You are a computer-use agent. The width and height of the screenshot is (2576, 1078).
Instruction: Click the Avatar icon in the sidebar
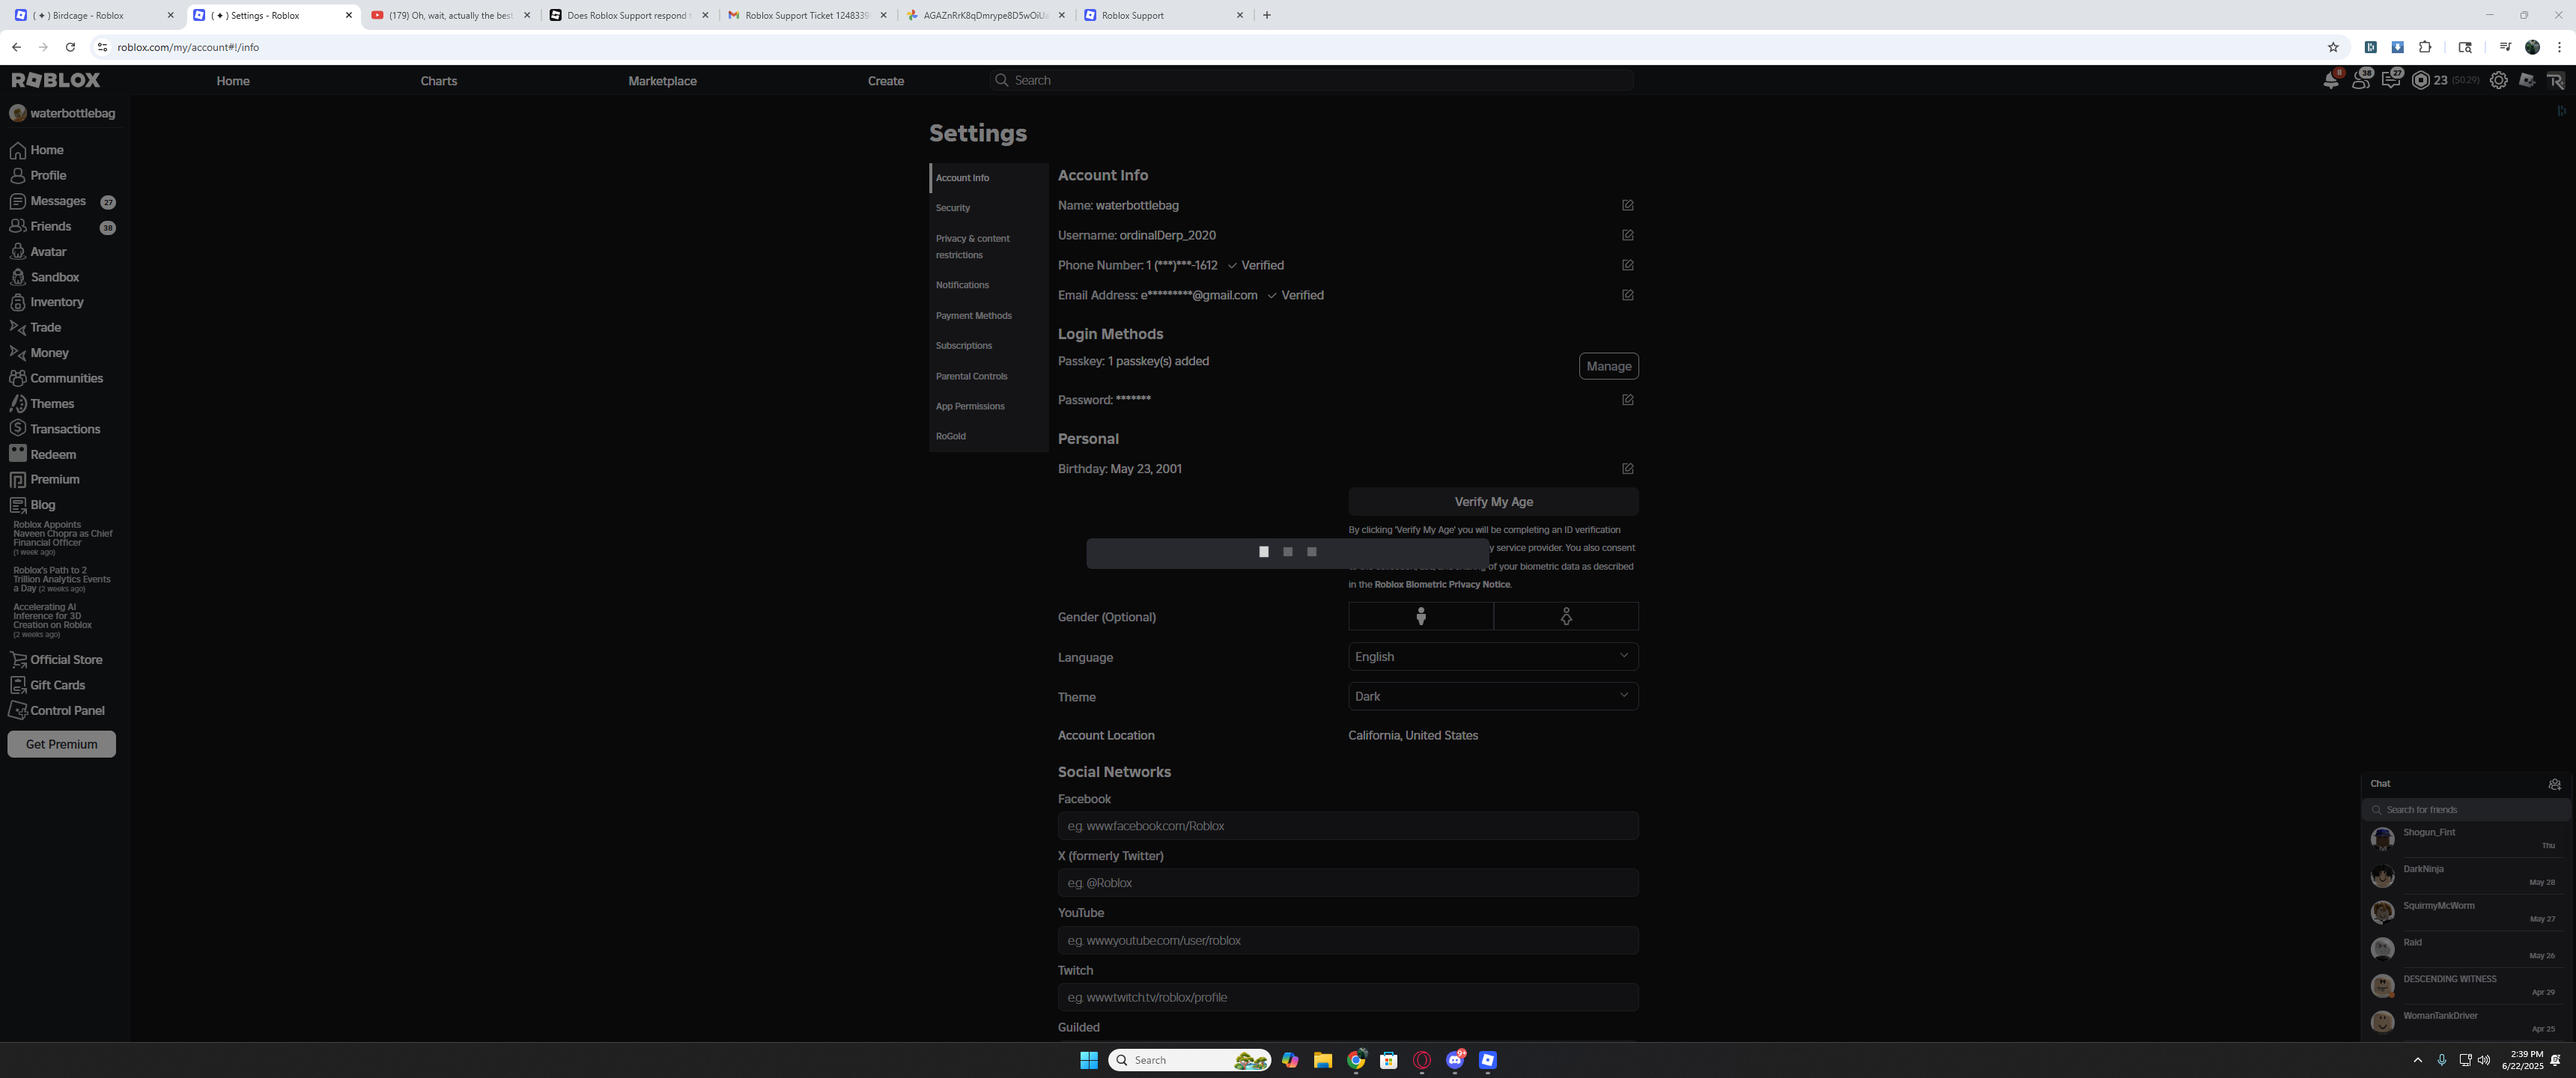pos(18,252)
